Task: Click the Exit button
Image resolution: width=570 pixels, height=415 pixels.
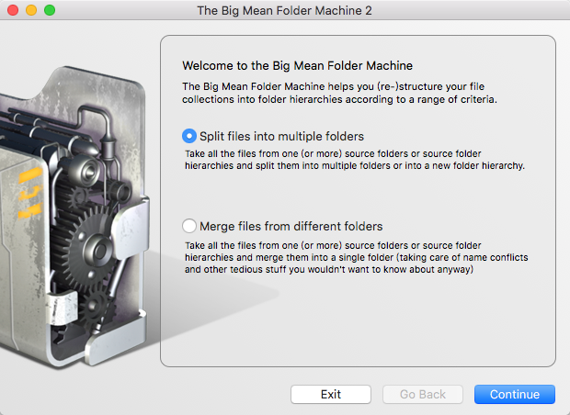Action: coord(331,394)
